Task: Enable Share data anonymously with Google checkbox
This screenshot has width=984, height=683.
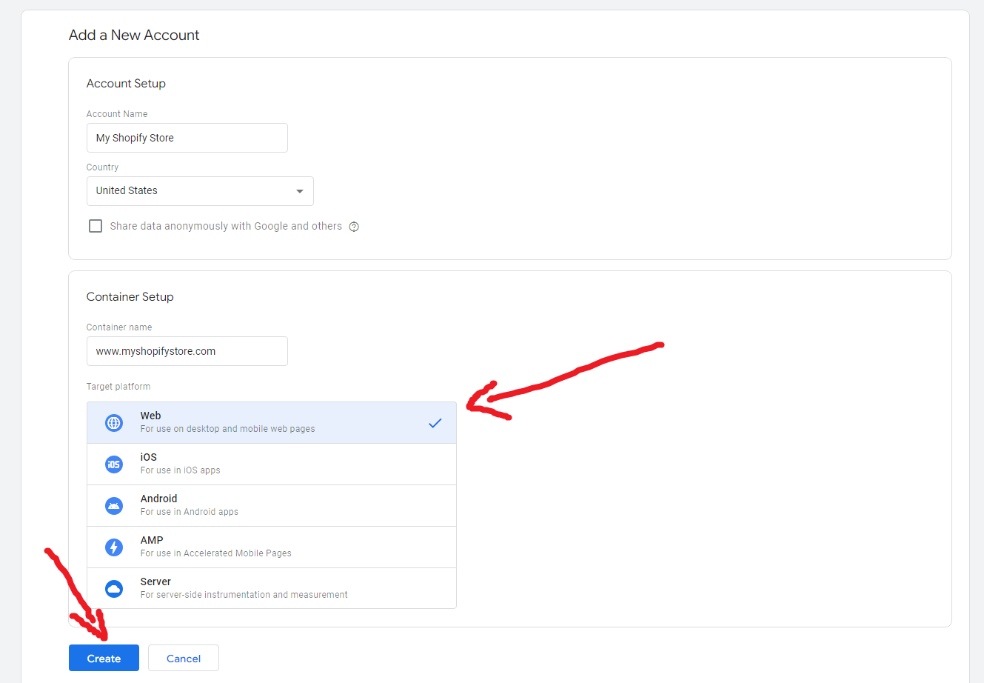Action: coord(96,225)
